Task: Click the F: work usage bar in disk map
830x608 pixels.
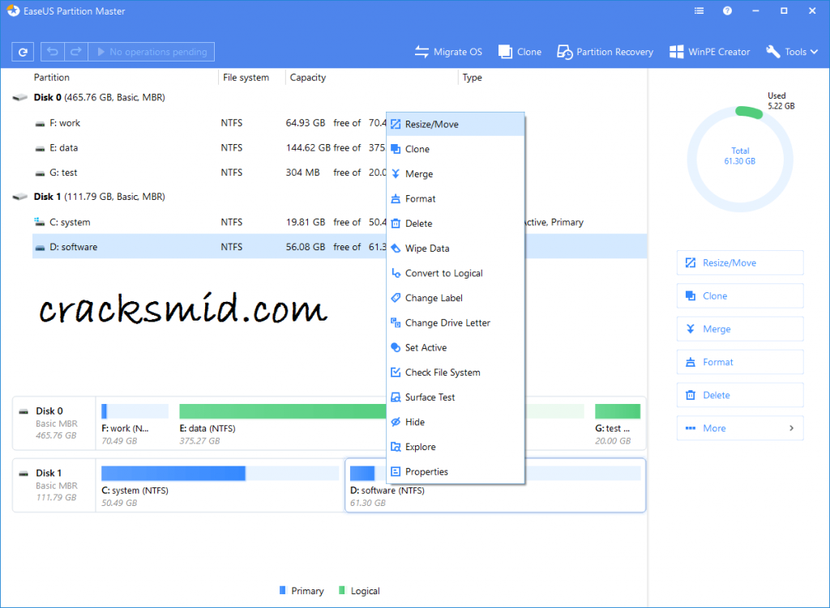Action: [x=135, y=410]
